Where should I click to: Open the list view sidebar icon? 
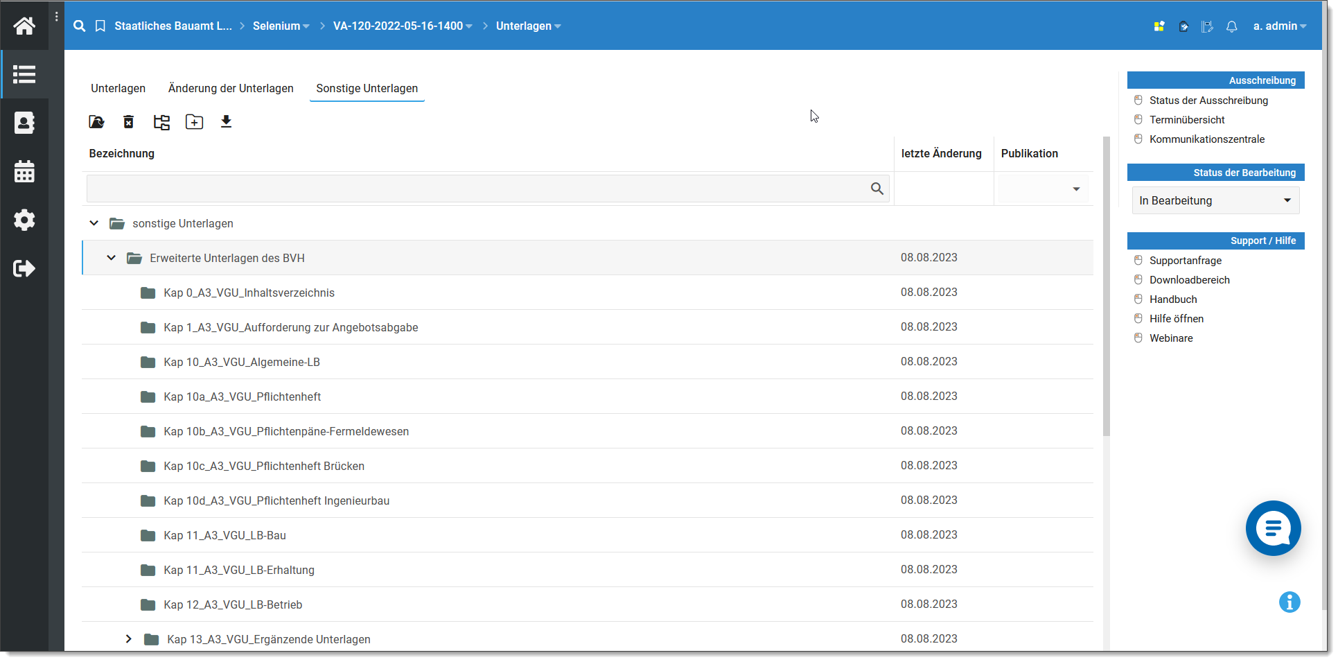(x=24, y=74)
